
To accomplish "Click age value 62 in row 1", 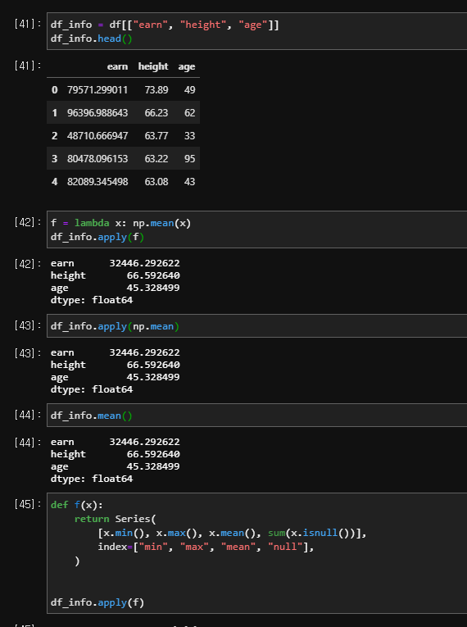I will (189, 113).
